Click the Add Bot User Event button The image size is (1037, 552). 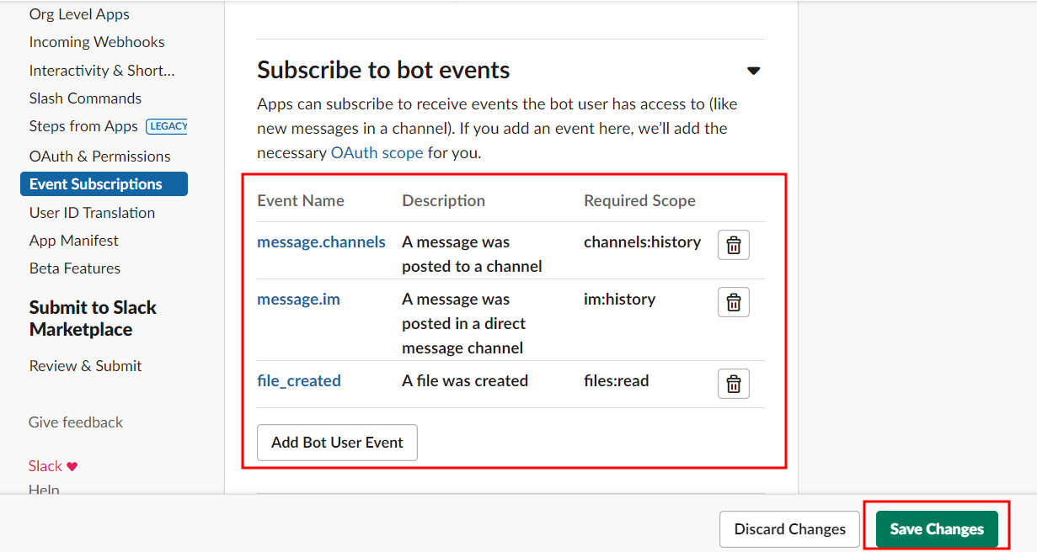coord(337,442)
